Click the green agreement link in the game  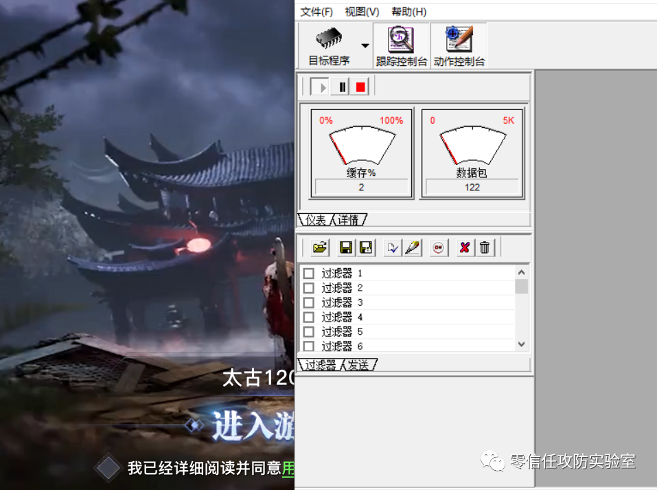[x=288, y=468]
